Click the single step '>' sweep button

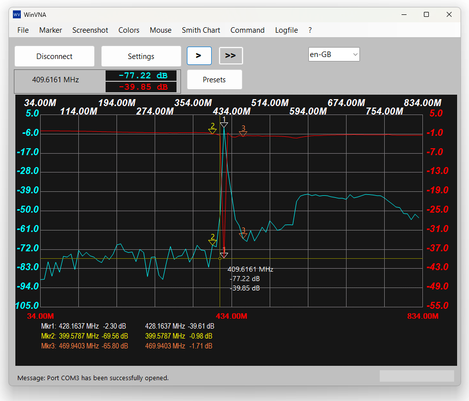(x=199, y=56)
